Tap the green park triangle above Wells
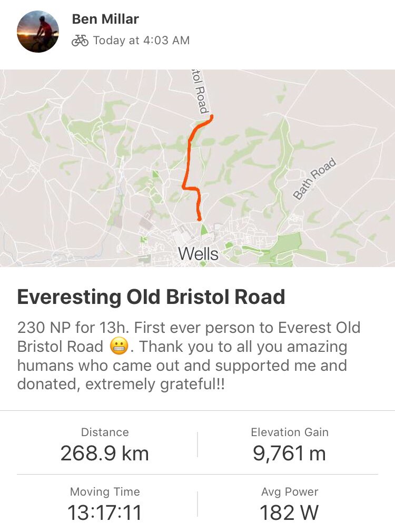The height and width of the screenshot is (532, 395). [x=204, y=229]
